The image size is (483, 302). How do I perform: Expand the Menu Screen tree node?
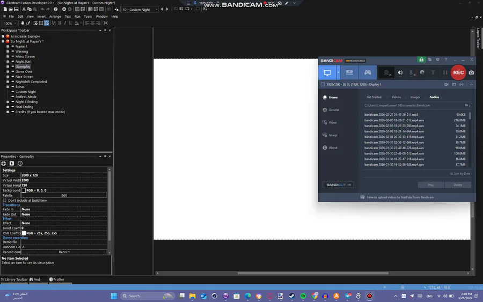pyautogui.click(x=8, y=56)
